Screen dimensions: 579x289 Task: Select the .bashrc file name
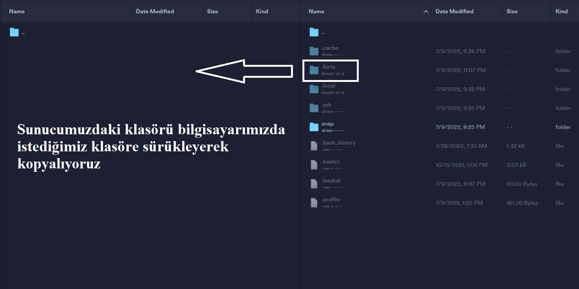331,162
